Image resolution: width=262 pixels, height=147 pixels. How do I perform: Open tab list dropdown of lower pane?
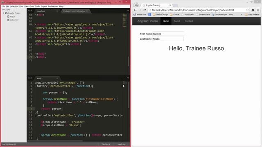click(128, 78)
